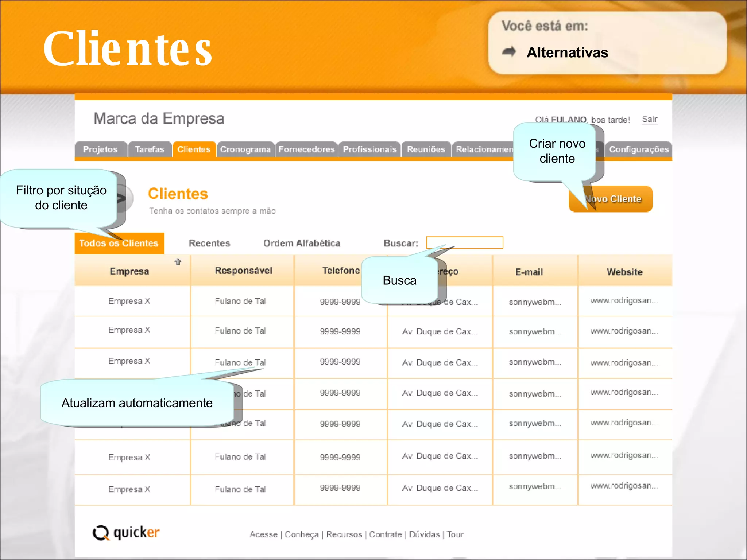Image resolution: width=747 pixels, height=560 pixels.
Task: Click the Conheça footer link
Action: click(302, 534)
